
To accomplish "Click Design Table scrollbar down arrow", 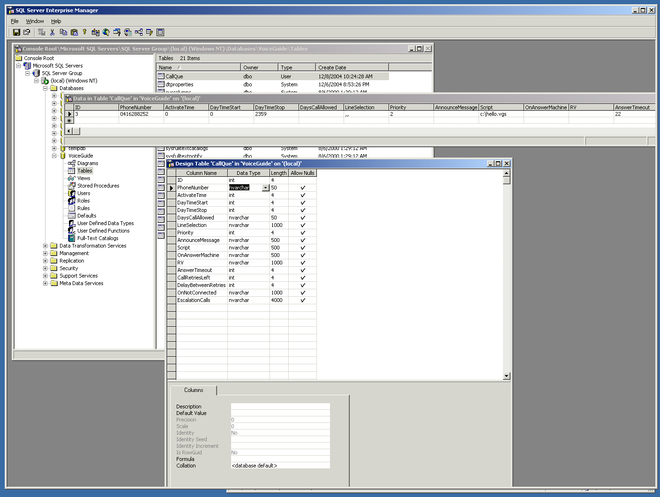I will [506, 376].
